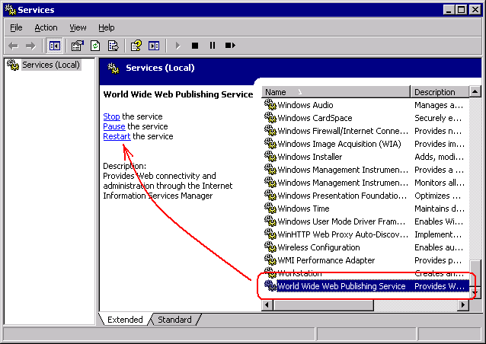The height and width of the screenshot is (344, 486).
Task: Click the Windows CardSpace service icon
Action: pyautogui.click(x=270, y=118)
